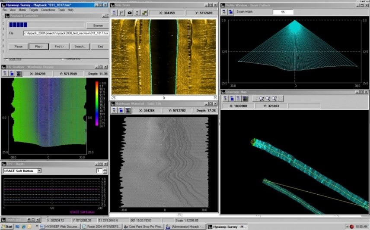Click the Scale value in status bar
Screen dimensions: 370x230
click(187, 221)
